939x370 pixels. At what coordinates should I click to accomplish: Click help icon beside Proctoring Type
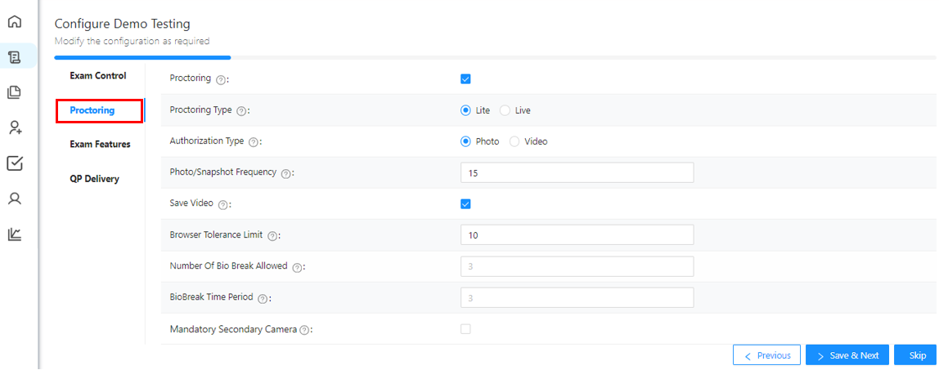click(x=241, y=110)
